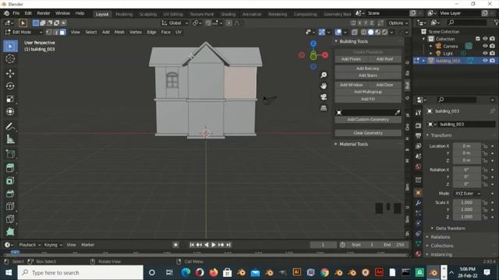This screenshot has height=280, width=499.
Task: Switch perspective/orthographic grid icon
Action: (324, 108)
